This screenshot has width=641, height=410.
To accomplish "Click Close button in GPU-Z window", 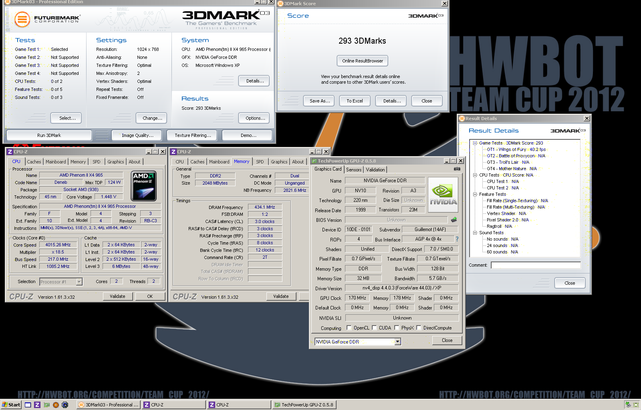I will (447, 340).
